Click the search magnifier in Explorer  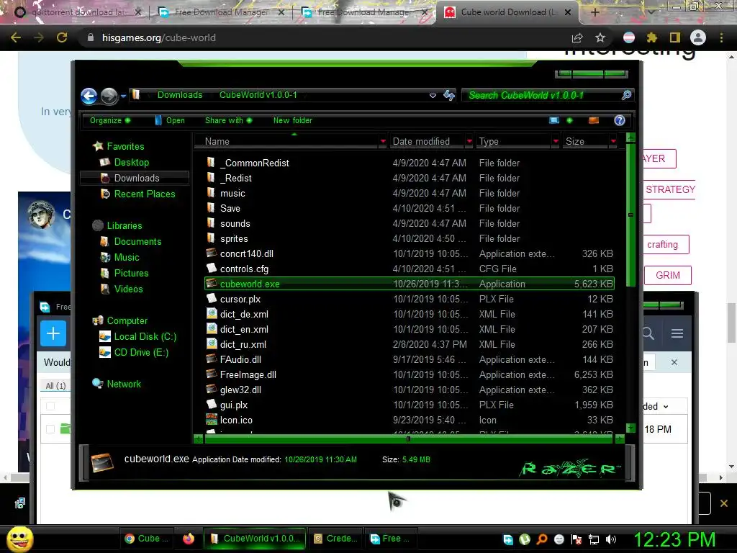[x=626, y=96]
